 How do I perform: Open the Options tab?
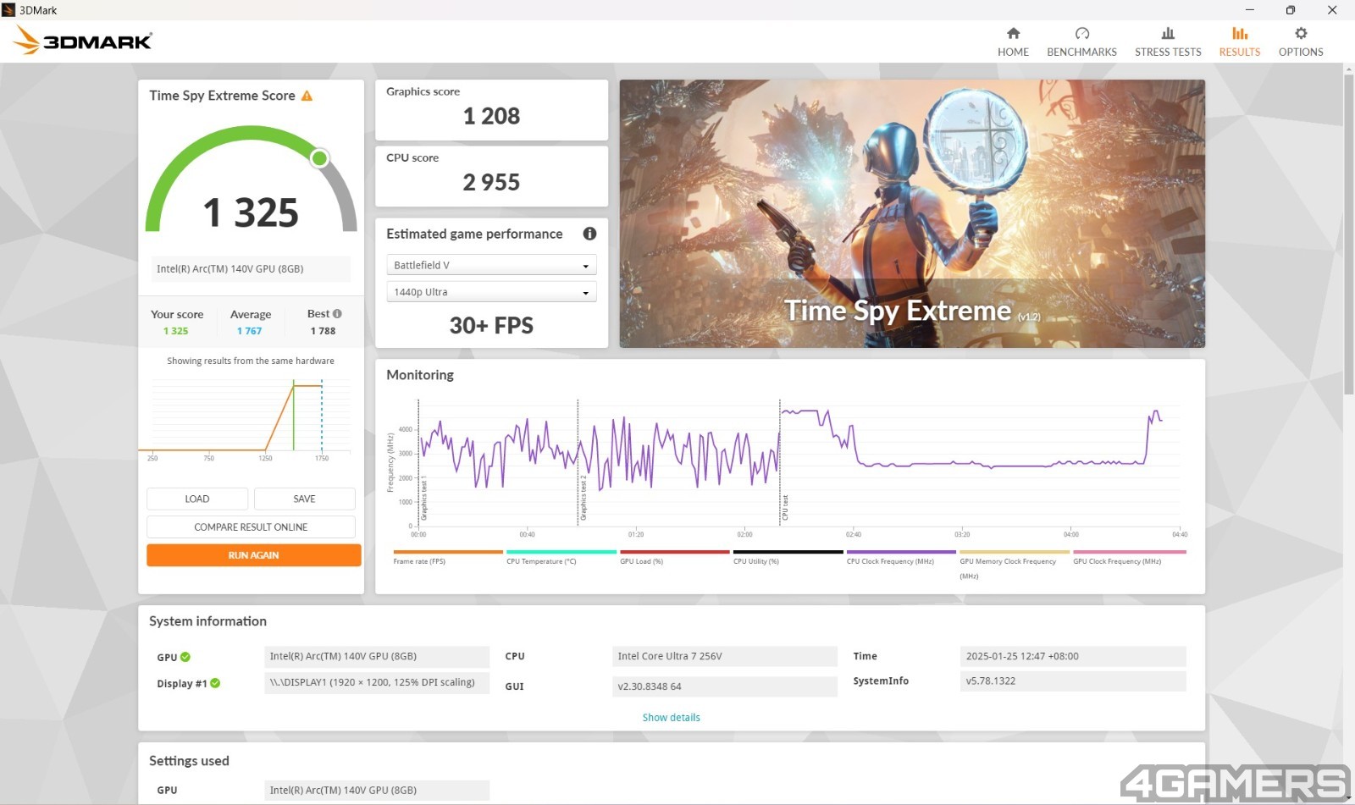coord(1301,41)
